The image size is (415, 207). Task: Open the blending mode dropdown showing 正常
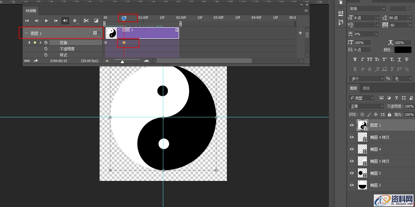(x=365, y=106)
